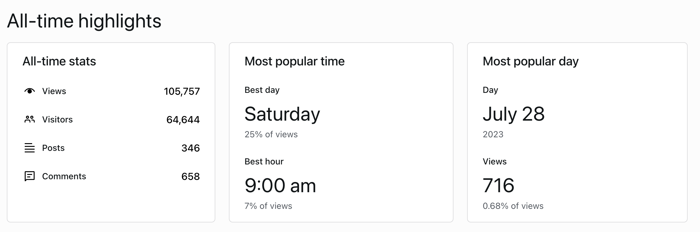Screen dimensions: 700x232
Task: Click the Most popular time heading
Action: click(294, 61)
